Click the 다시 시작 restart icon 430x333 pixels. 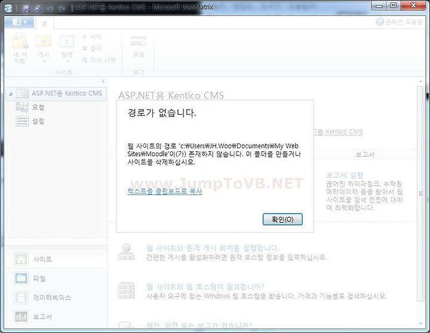pos(85,60)
